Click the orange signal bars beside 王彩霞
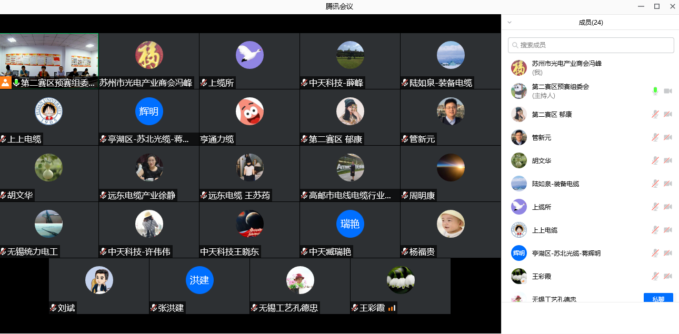Screen dimensions: 679x334 pos(392,308)
